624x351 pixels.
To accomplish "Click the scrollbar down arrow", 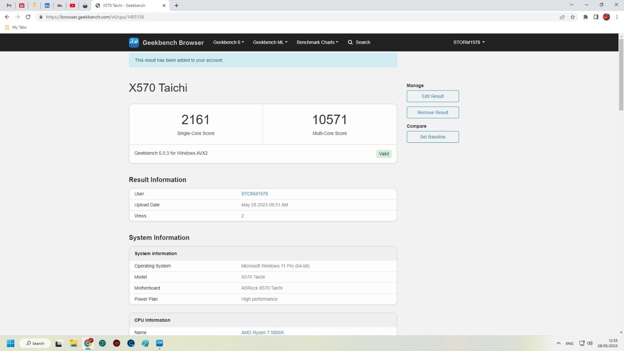I will coord(621,333).
